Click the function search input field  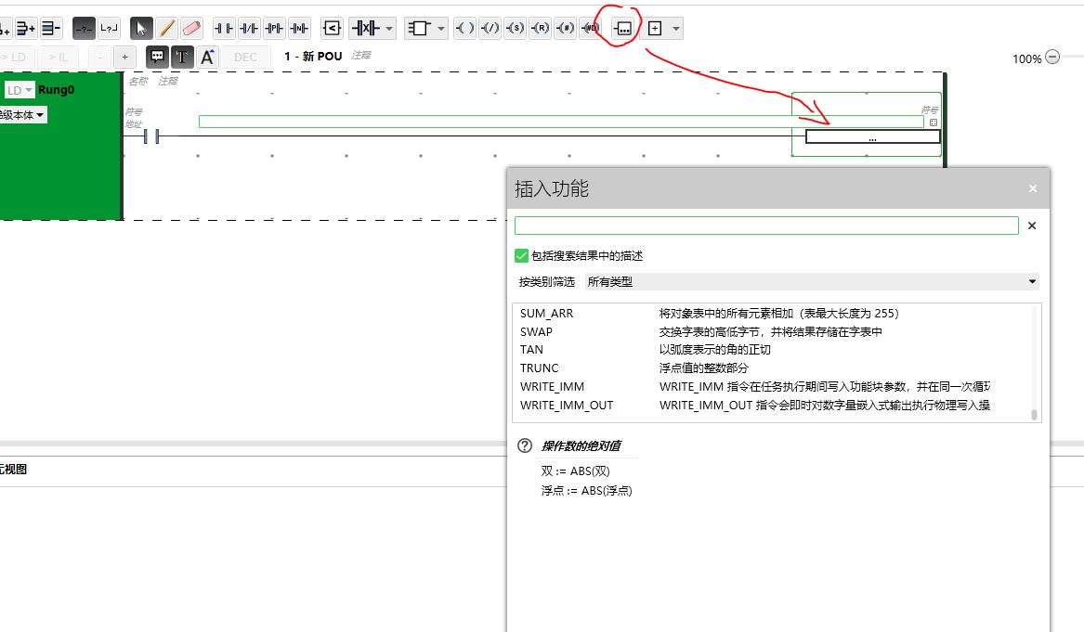tap(765, 226)
